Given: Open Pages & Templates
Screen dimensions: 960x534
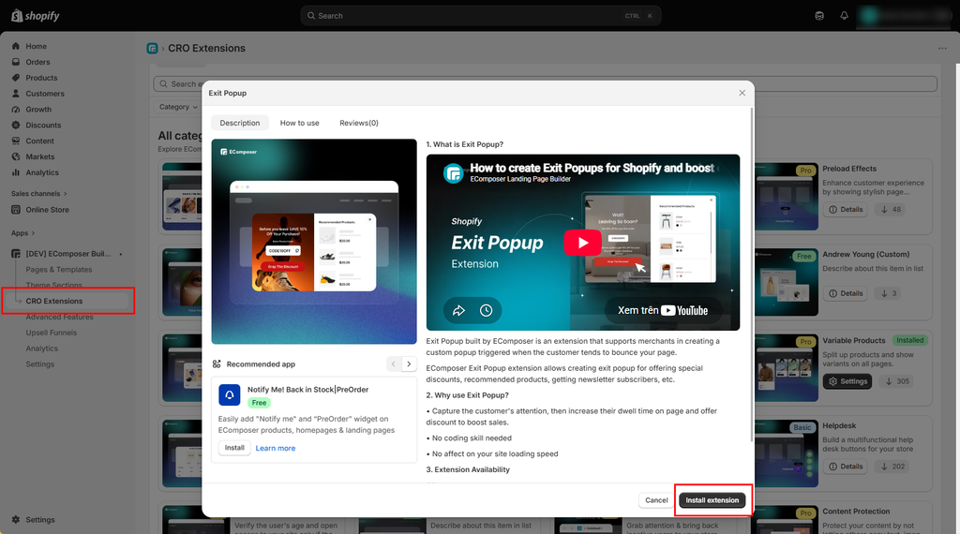Looking at the screenshot, I should click(x=59, y=269).
